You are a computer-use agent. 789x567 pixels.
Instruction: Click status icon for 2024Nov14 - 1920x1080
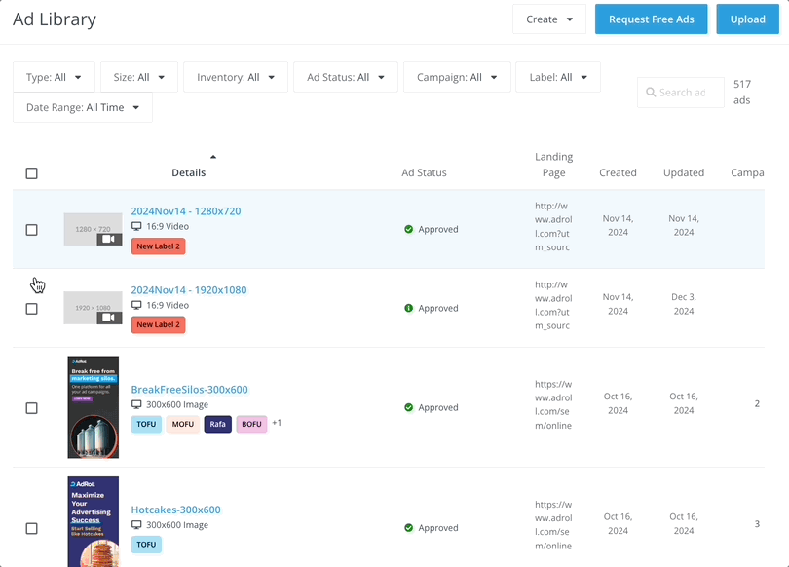[409, 309]
